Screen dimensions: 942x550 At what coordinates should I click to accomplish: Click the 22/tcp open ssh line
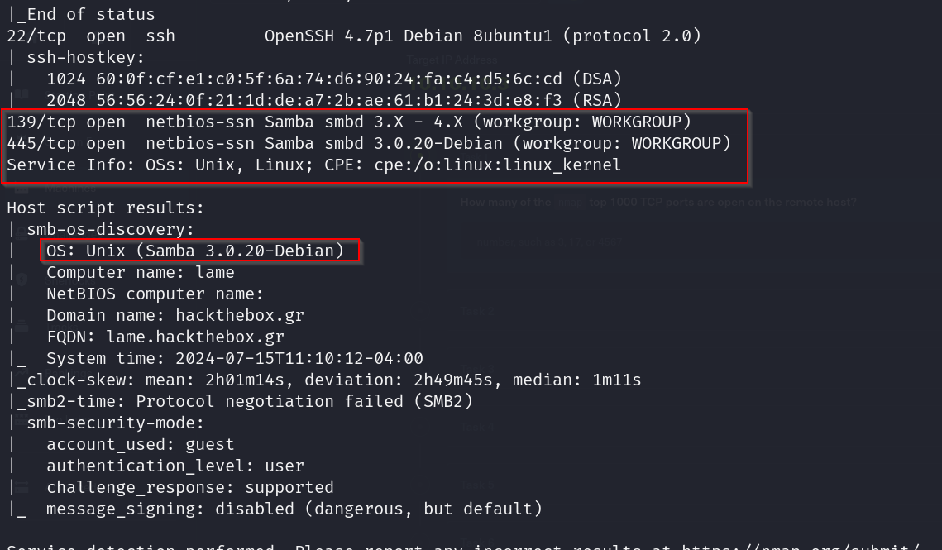[354, 36]
